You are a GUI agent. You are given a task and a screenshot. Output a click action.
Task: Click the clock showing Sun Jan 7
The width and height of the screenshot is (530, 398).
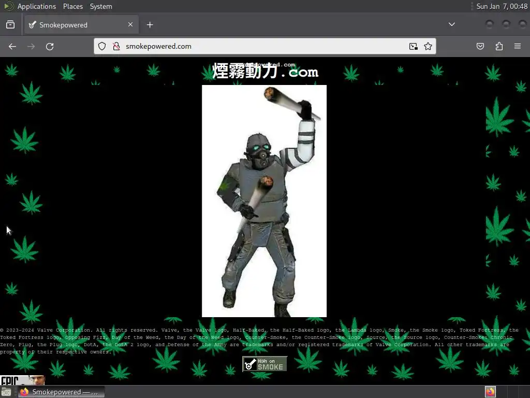(502, 6)
